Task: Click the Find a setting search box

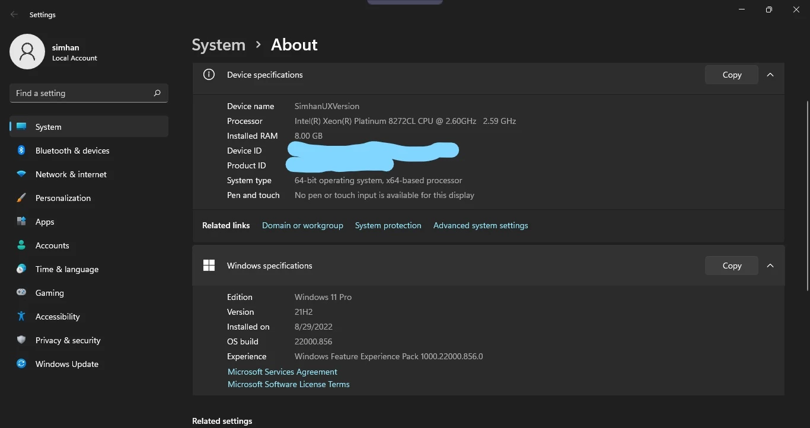Action: 89,93
